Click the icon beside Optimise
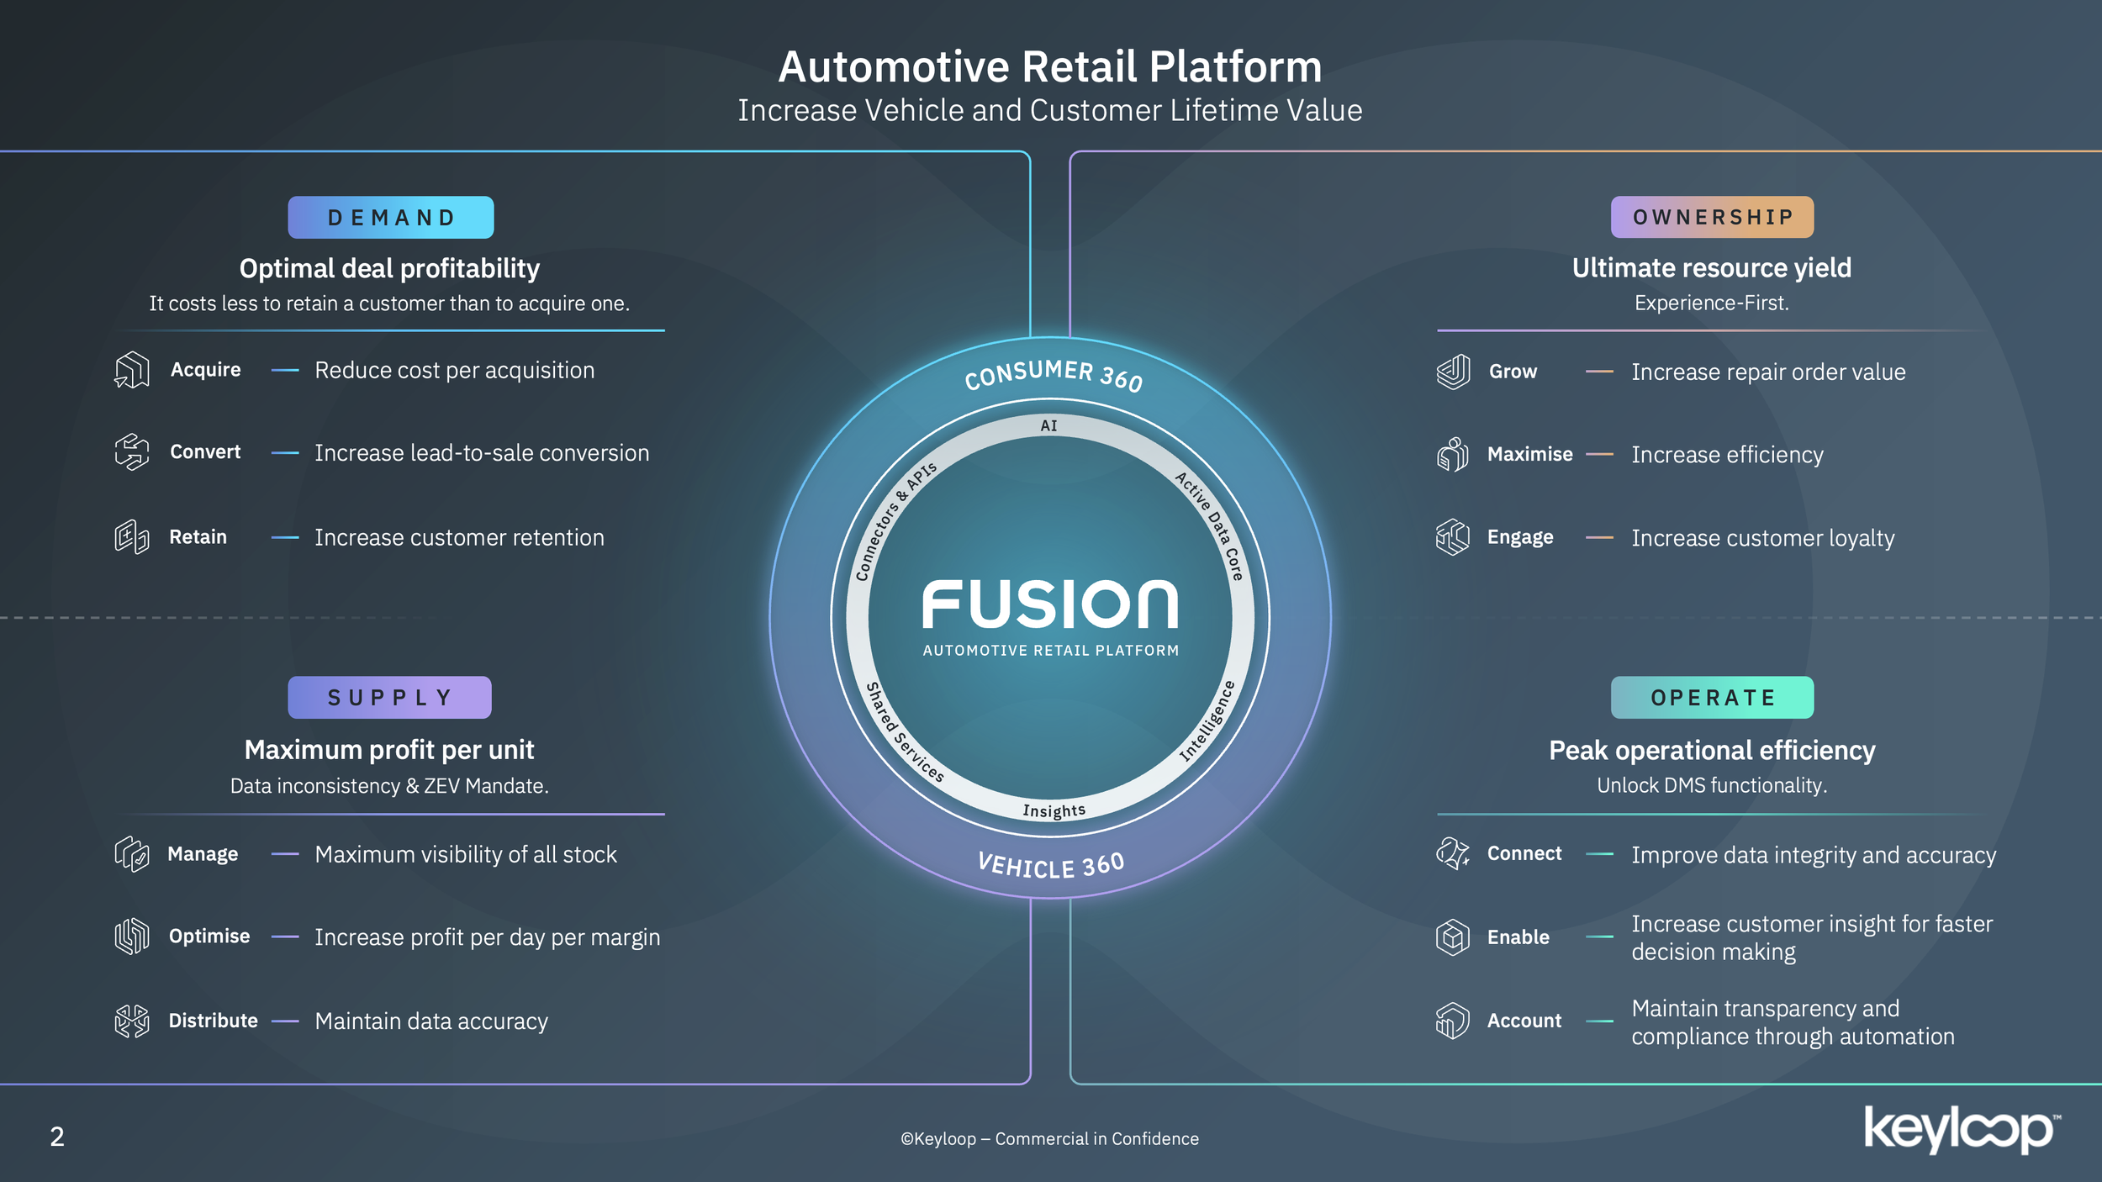This screenshot has height=1182, width=2102. (x=132, y=937)
